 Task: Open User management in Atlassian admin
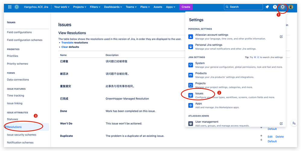pyautogui.click(x=235, y=124)
